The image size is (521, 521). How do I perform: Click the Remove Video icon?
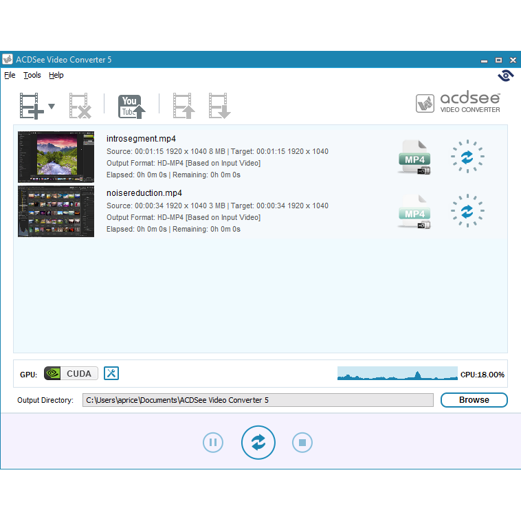[80, 106]
